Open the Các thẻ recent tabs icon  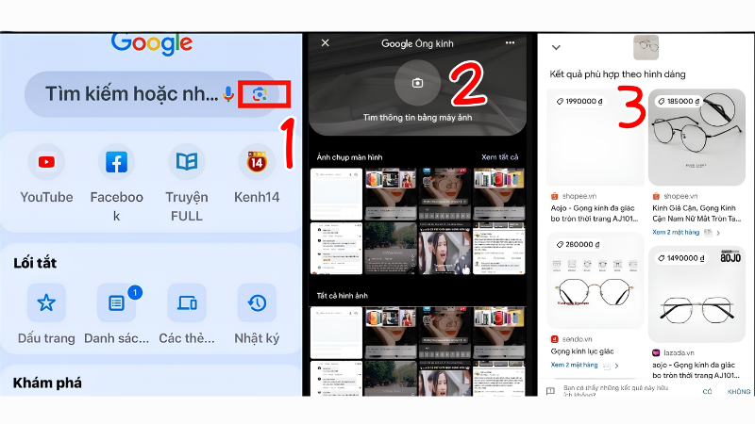[x=187, y=302]
